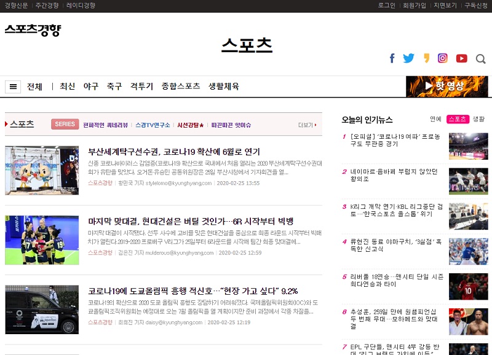Switch popular news to 연예 tab
Image resolution: width=492 pixels, height=355 pixels.
[x=435, y=119]
